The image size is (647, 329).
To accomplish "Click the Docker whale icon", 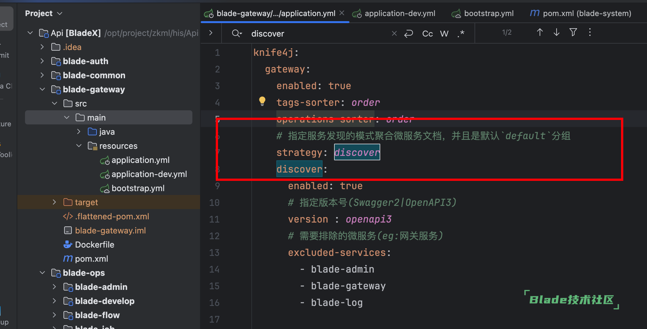I will pyautogui.click(x=68, y=245).
